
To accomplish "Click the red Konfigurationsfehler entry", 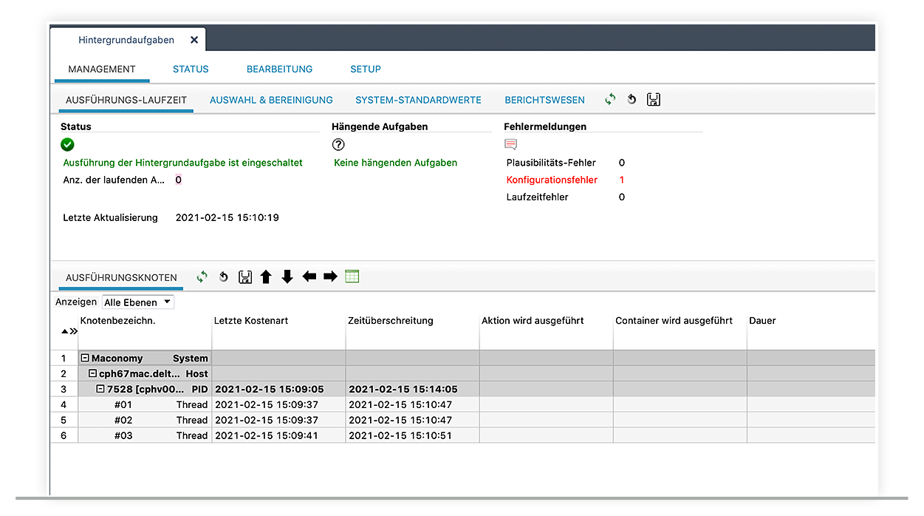I will tap(552, 180).
